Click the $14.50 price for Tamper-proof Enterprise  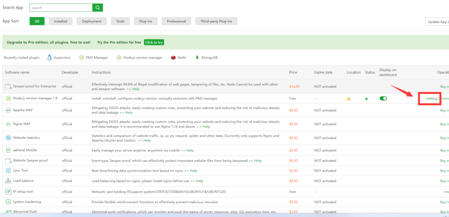(x=294, y=86)
